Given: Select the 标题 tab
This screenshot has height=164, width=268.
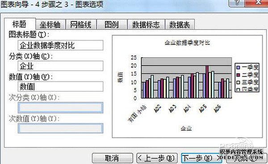Looking at the screenshot, I should coord(20,24).
